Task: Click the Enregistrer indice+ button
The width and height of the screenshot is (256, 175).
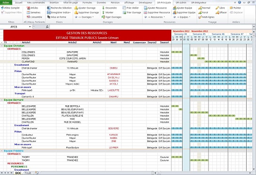Action: (x=59, y=12)
